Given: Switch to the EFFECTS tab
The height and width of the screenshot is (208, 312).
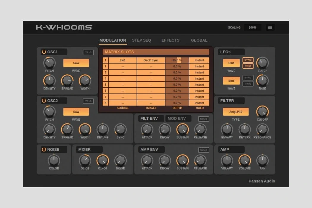Looking at the screenshot, I should coord(170,40).
